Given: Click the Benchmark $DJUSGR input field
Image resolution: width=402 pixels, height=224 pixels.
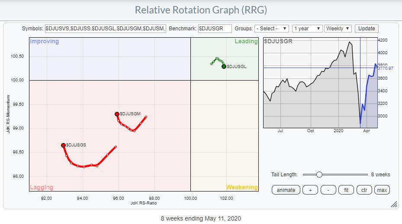Looking at the screenshot, I should coord(215,29).
